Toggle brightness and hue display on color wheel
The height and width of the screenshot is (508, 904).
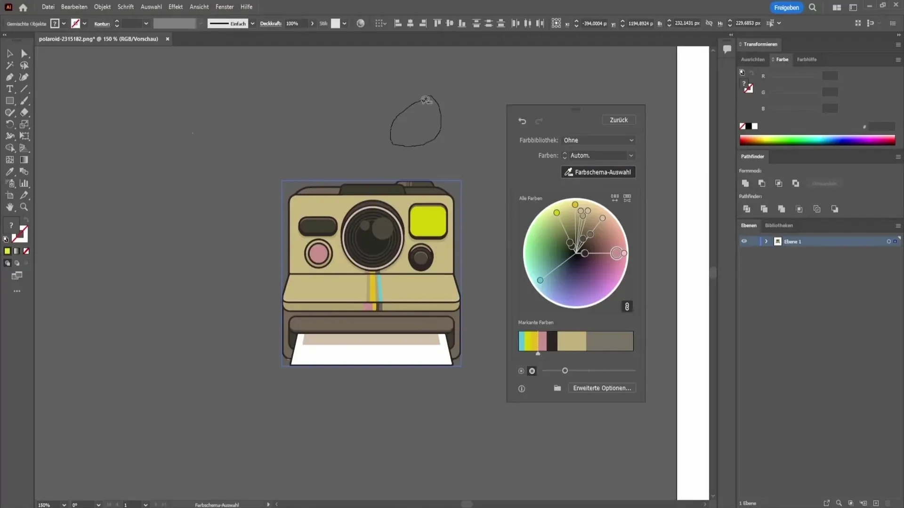[x=532, y=371]
